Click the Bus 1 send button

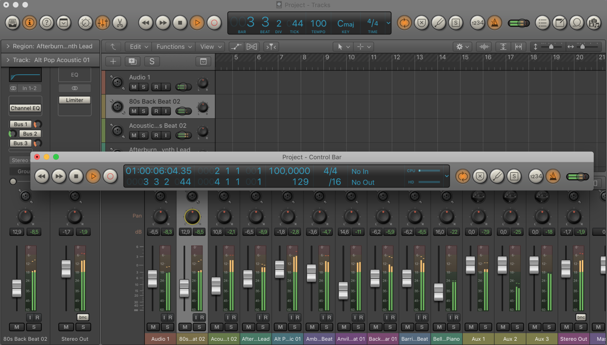(x=20, y=124)
